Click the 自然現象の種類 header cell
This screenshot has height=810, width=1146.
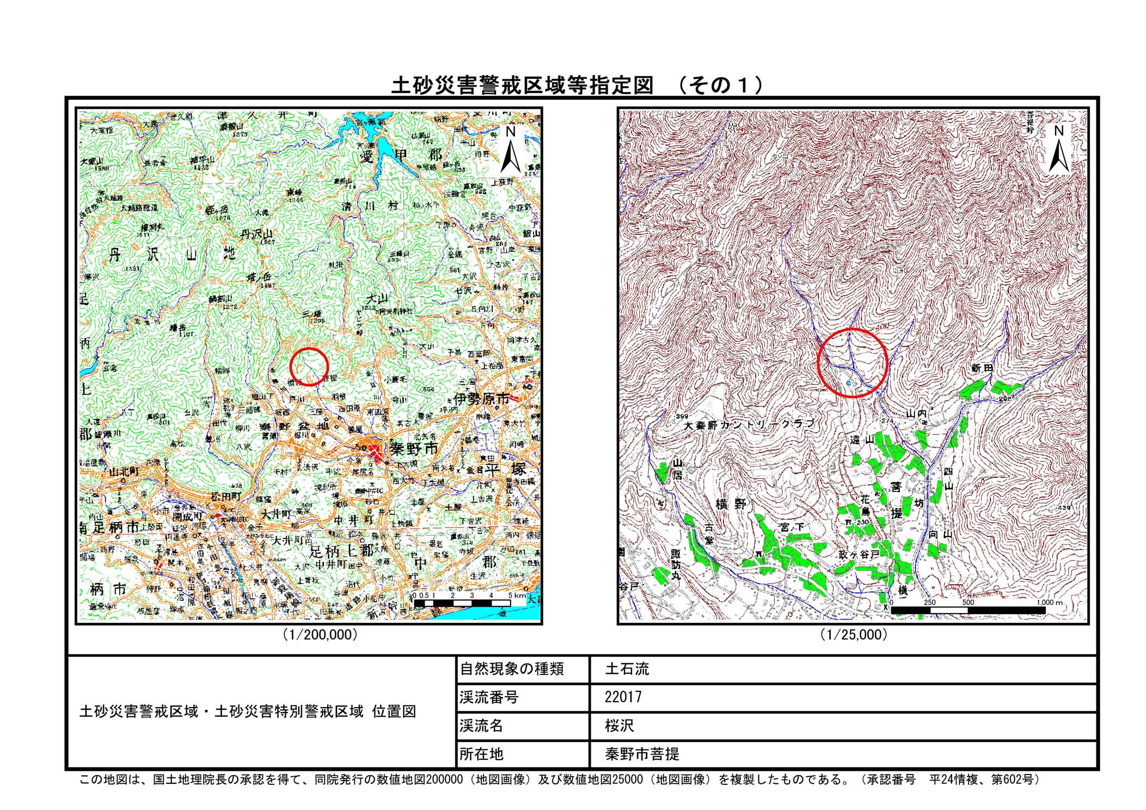(x=512, y=669)
